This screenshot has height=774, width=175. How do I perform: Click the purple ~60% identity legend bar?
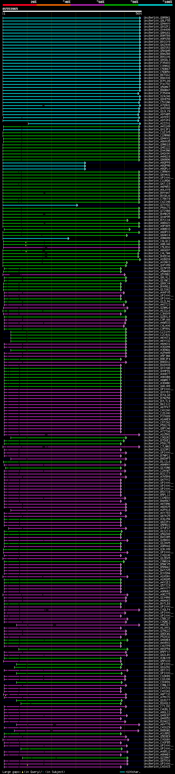[x=88, y=5]
